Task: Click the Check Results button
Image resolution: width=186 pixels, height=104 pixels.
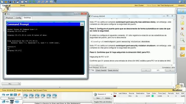Action: tap(101, 70)
